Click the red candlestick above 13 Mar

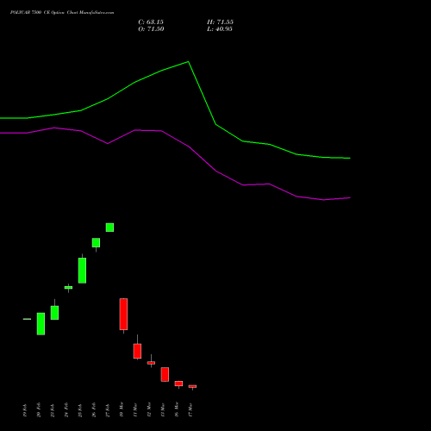tap(165, 374)
